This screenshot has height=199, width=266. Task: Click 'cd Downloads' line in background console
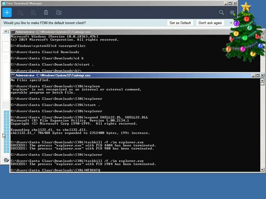45,52
